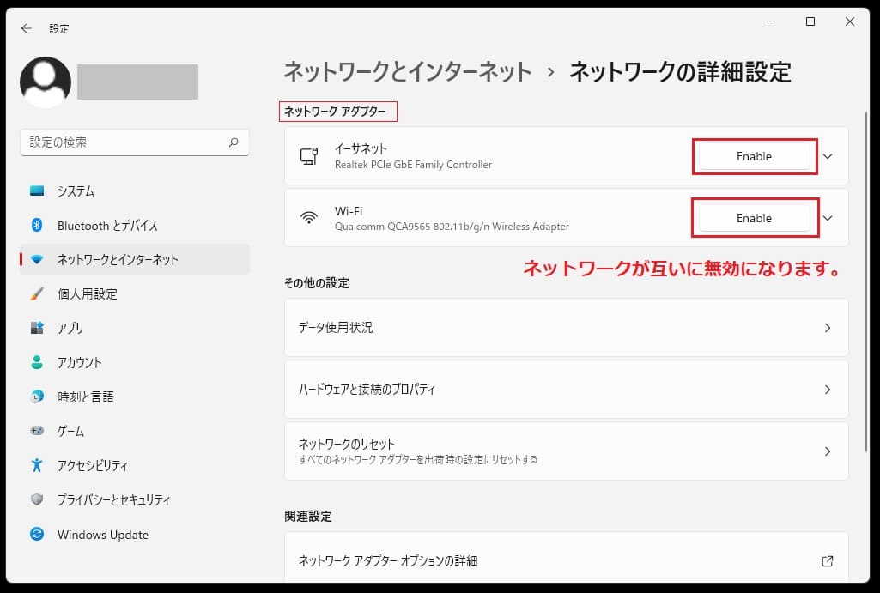Click the Wi-Fi signal adapter icon
This screenshot has height=593, width=880.
click(x=309, y=218)
